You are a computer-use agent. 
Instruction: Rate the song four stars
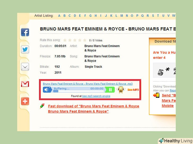80,40
